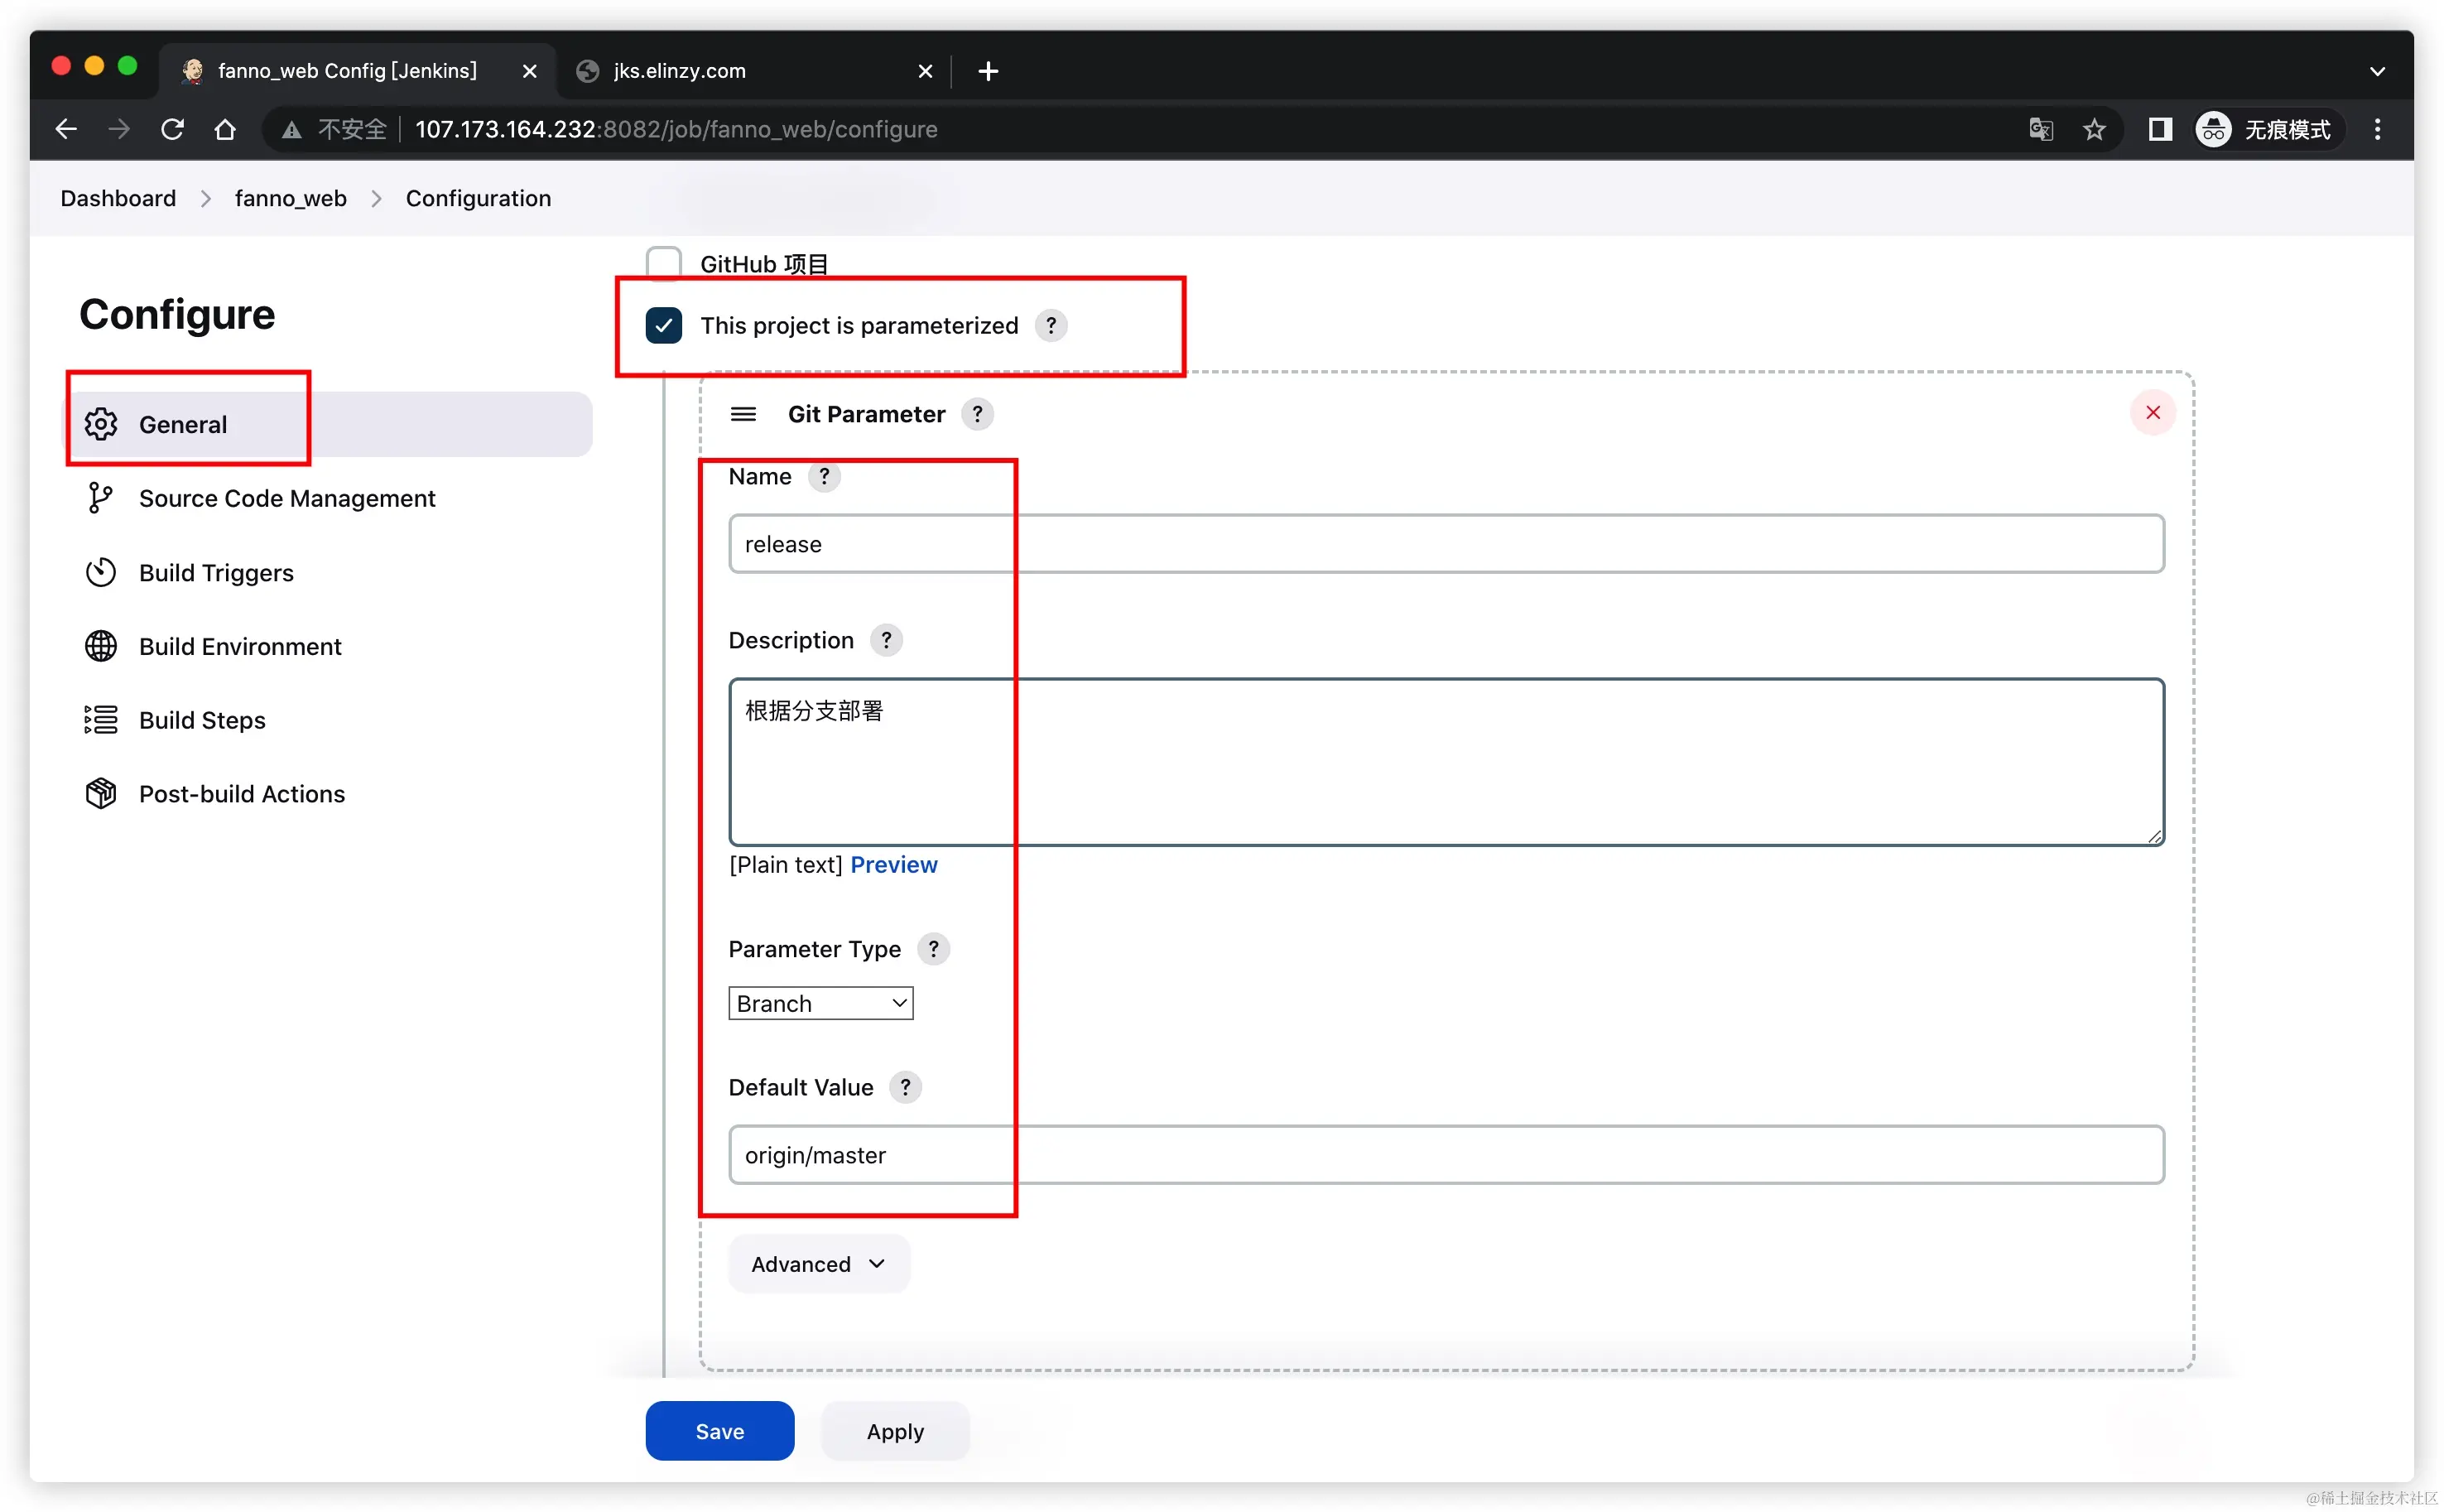Expand the chevron after Dashboard breadcrumb
Screen dimensions: 2444x1512
tap(206, 199)
